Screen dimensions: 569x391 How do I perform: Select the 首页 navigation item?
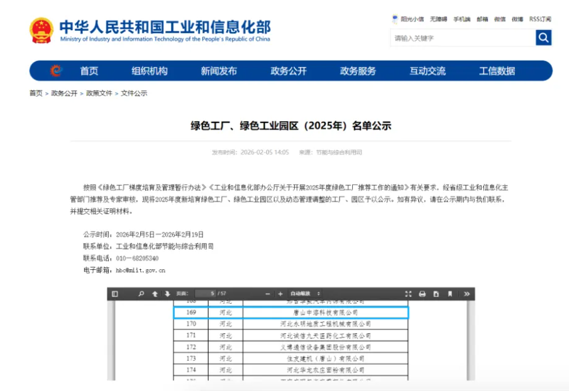click(89, 71)
